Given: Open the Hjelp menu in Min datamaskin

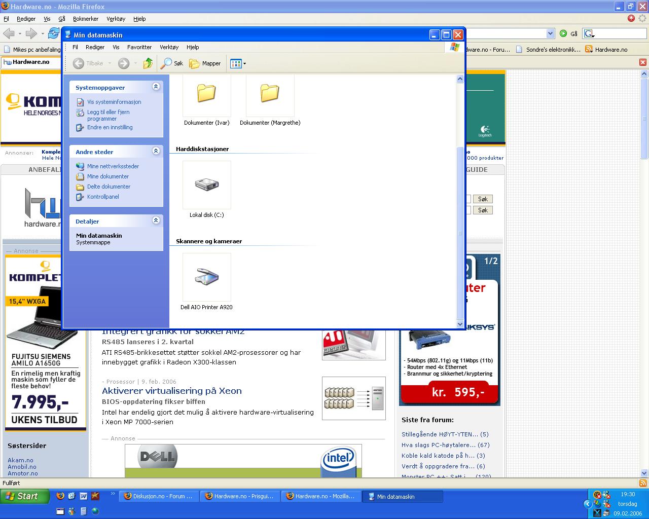Looking at the screenshot, I should tap(193, 47).
